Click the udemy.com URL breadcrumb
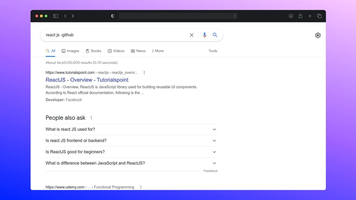 (x=90, y=187)
